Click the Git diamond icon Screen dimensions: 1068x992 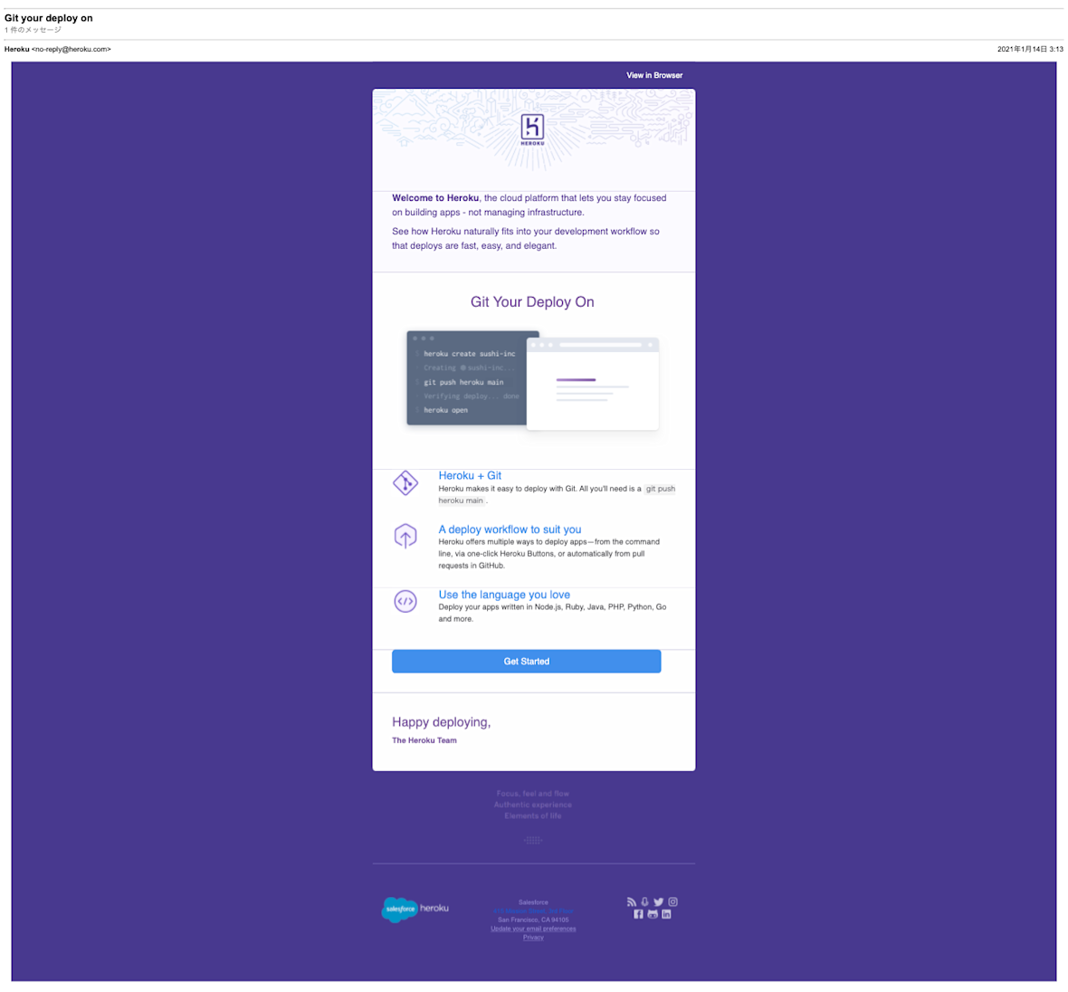405,483
